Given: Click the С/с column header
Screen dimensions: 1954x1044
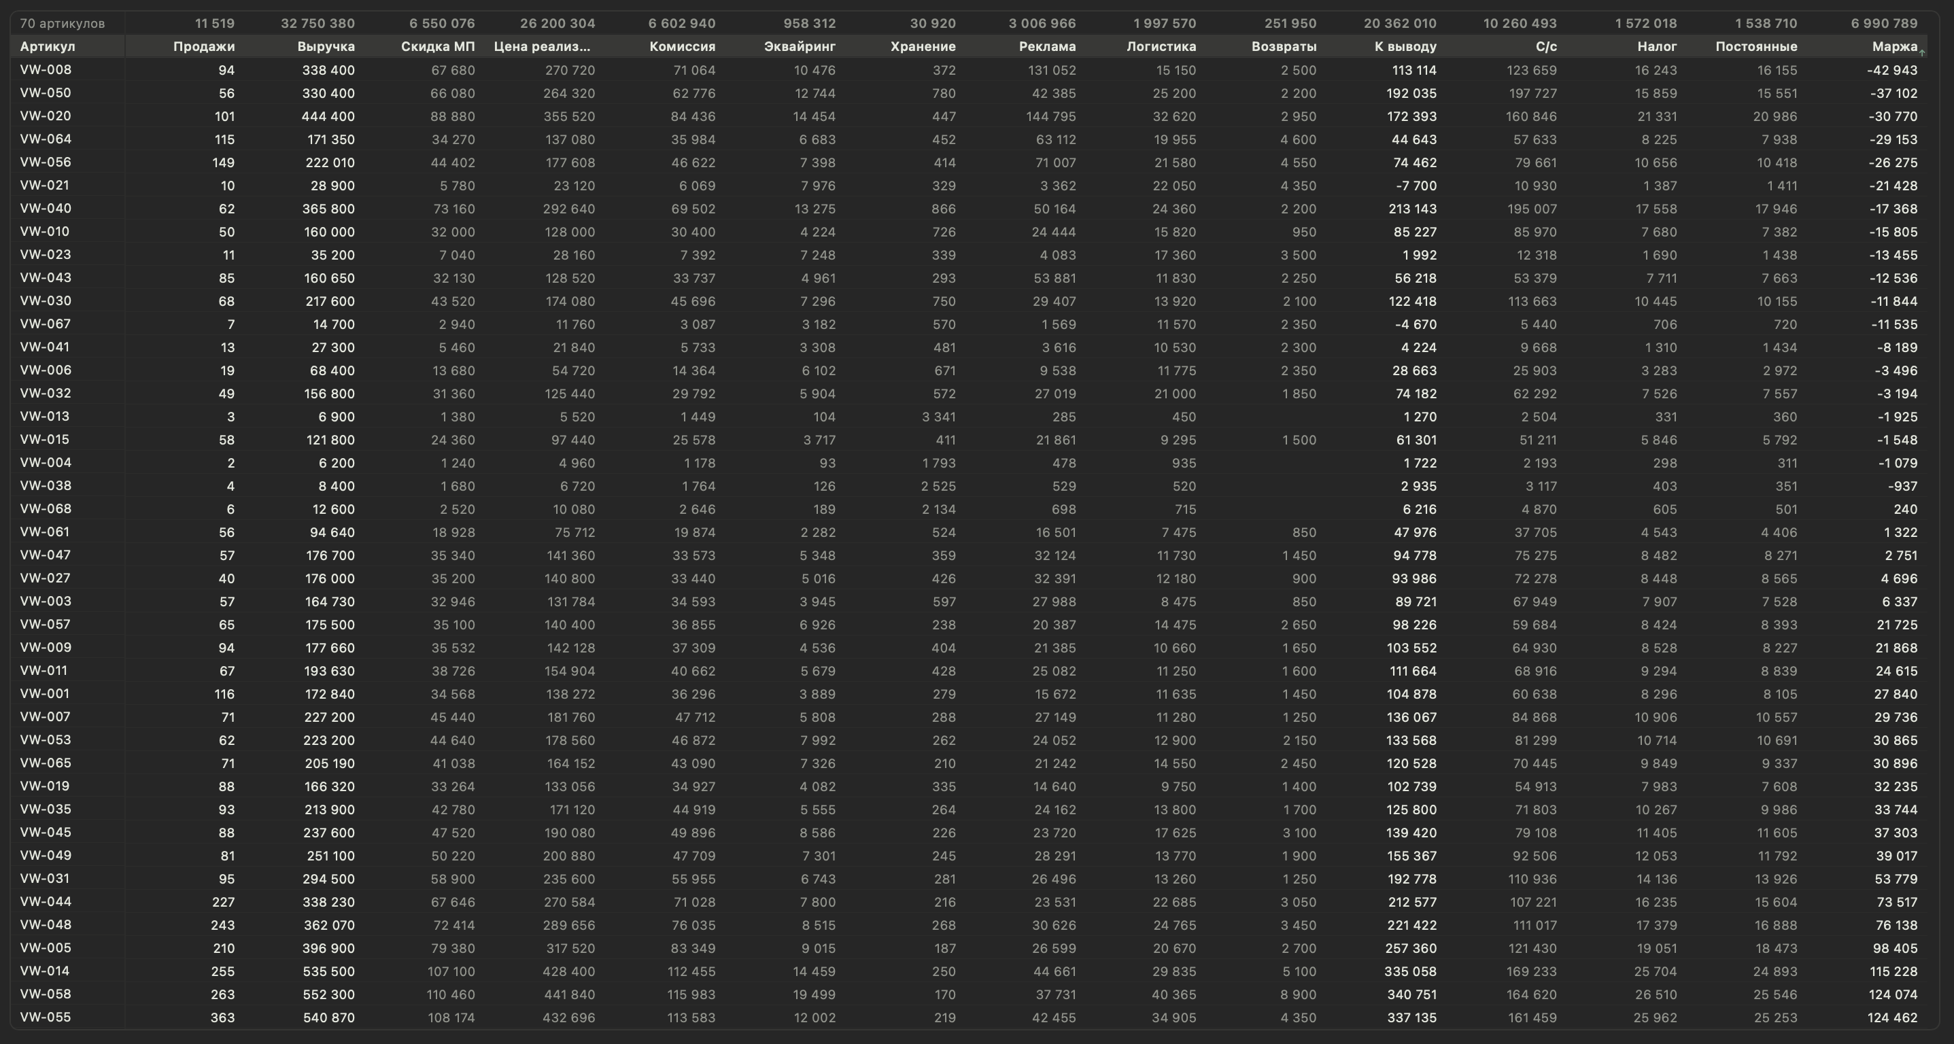Looking at the screenshot, I should [1546, 46].
